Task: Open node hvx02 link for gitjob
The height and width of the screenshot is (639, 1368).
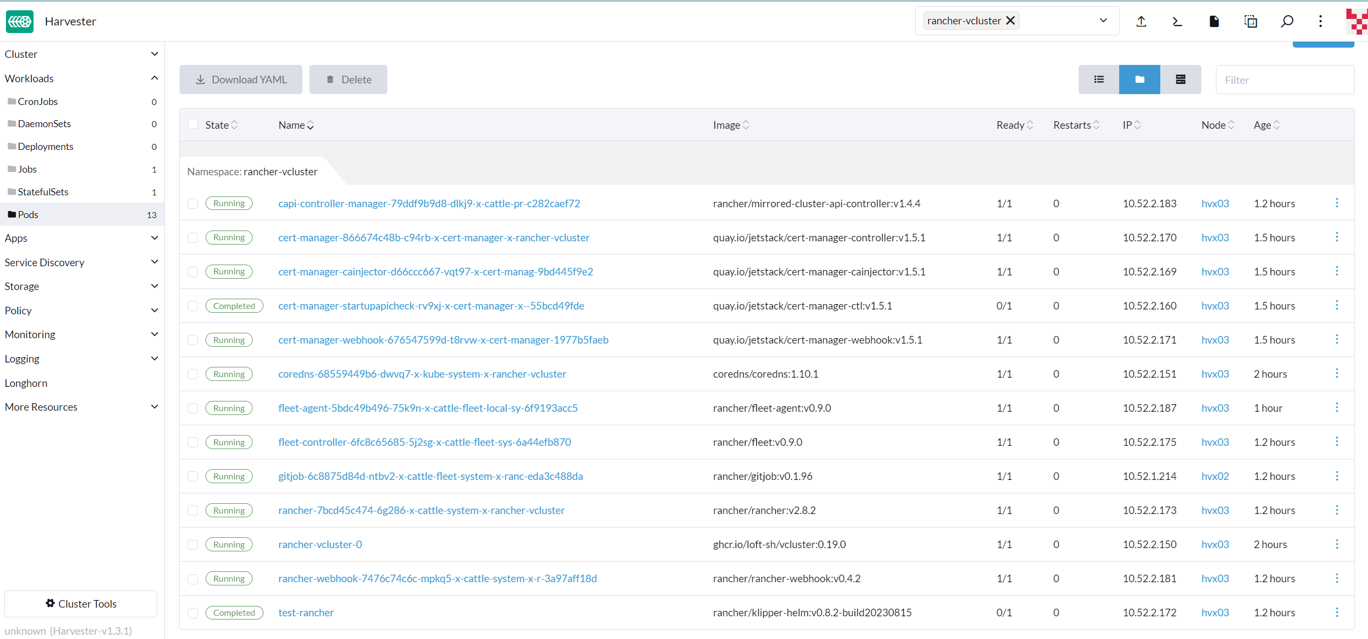Action: click(x=1215, y=476)
